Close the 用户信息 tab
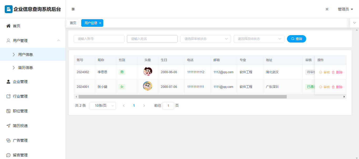 [100, 23]
